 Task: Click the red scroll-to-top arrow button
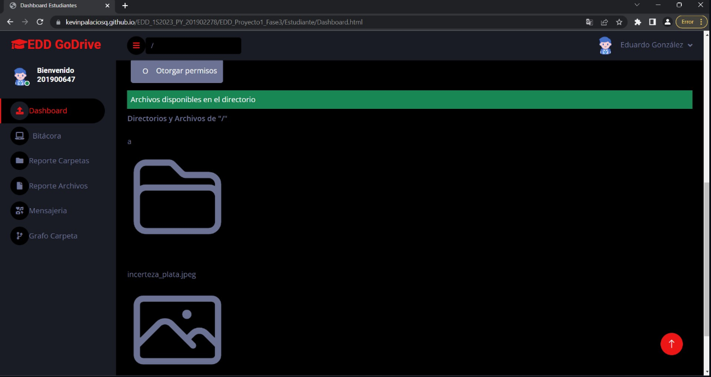[x=671, y=344]
